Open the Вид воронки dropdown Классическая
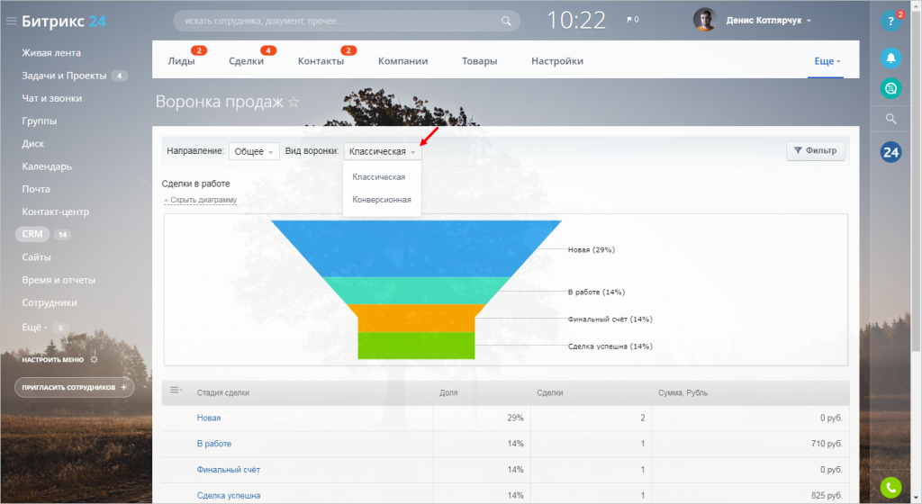 pyautogui.click(x=382, y=151)
